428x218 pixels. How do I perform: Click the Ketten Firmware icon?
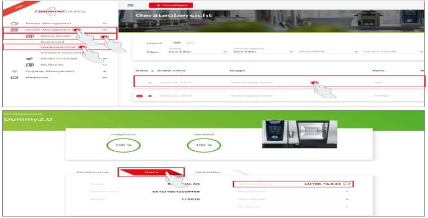30,58
